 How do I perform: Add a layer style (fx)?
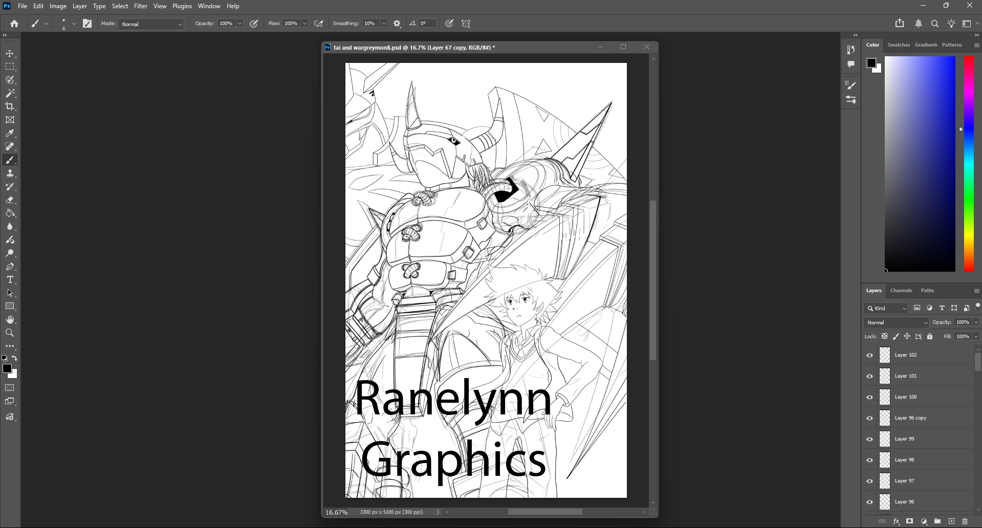tap(896, 521)
